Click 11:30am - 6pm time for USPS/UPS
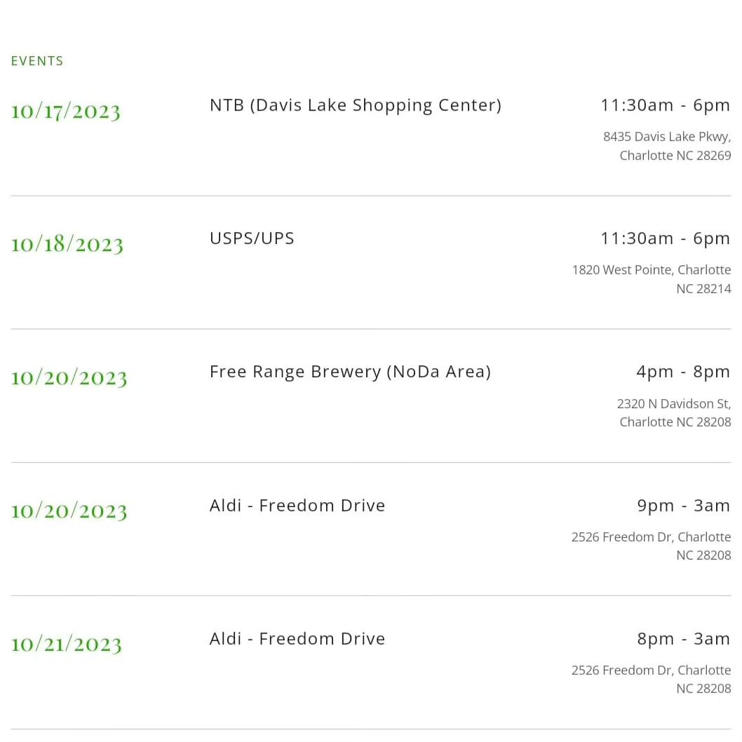The width and height of the screenshot is (742, 742). 666,238
